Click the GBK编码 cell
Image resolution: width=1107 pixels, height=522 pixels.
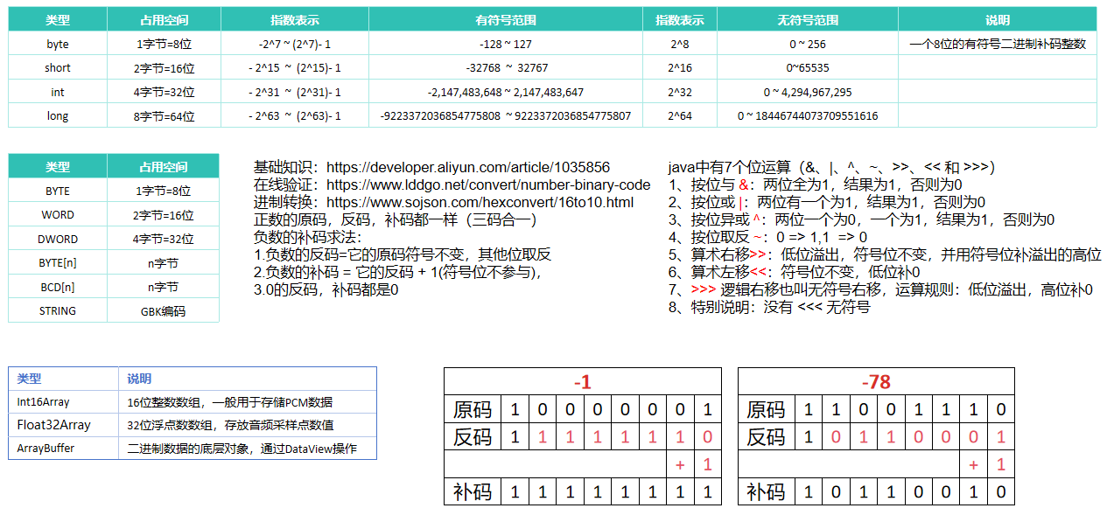click(x=164, y=310)
